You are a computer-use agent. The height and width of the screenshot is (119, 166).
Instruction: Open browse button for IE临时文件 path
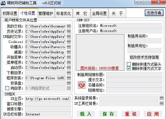coord(69,37)
